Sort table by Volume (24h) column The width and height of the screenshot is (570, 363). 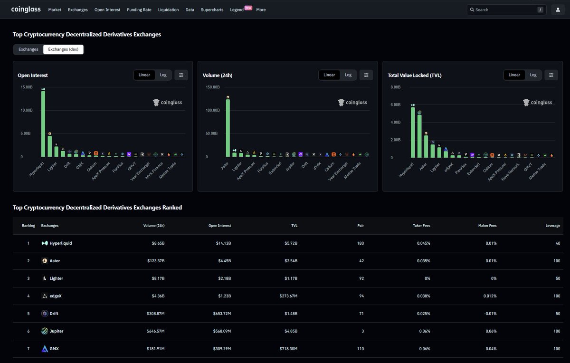click(x=154, y=226)
